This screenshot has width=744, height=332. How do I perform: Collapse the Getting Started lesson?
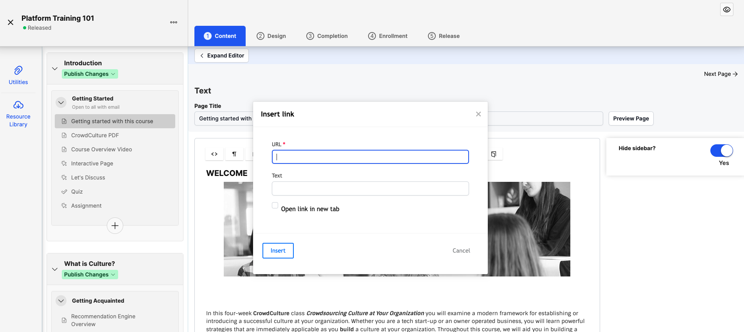(61, 102)
